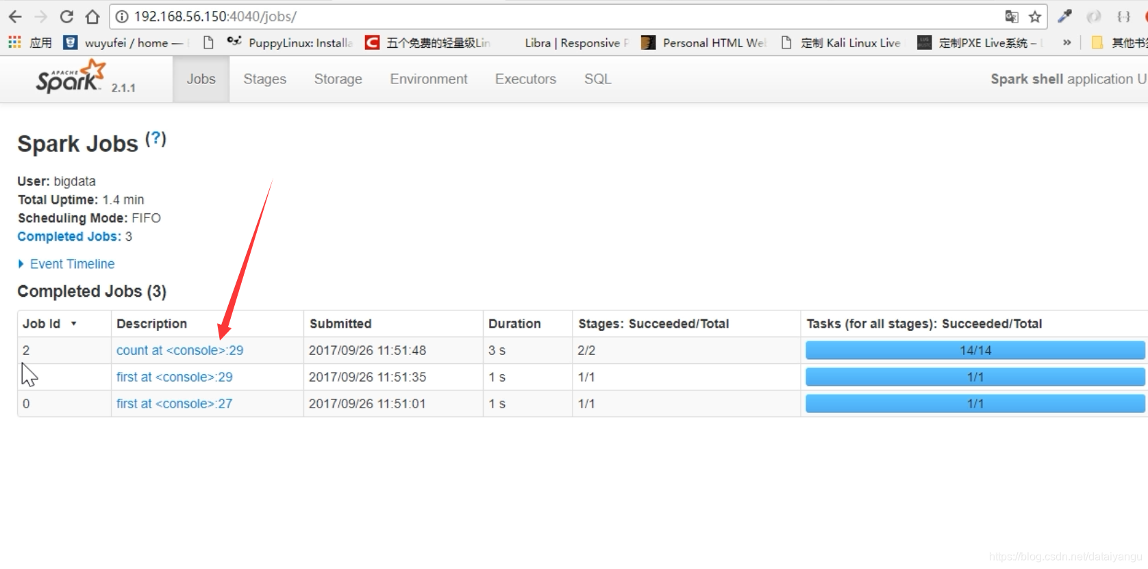
Task: Click the eyedropper extension icon
Action: click(x=1064, y=16)
